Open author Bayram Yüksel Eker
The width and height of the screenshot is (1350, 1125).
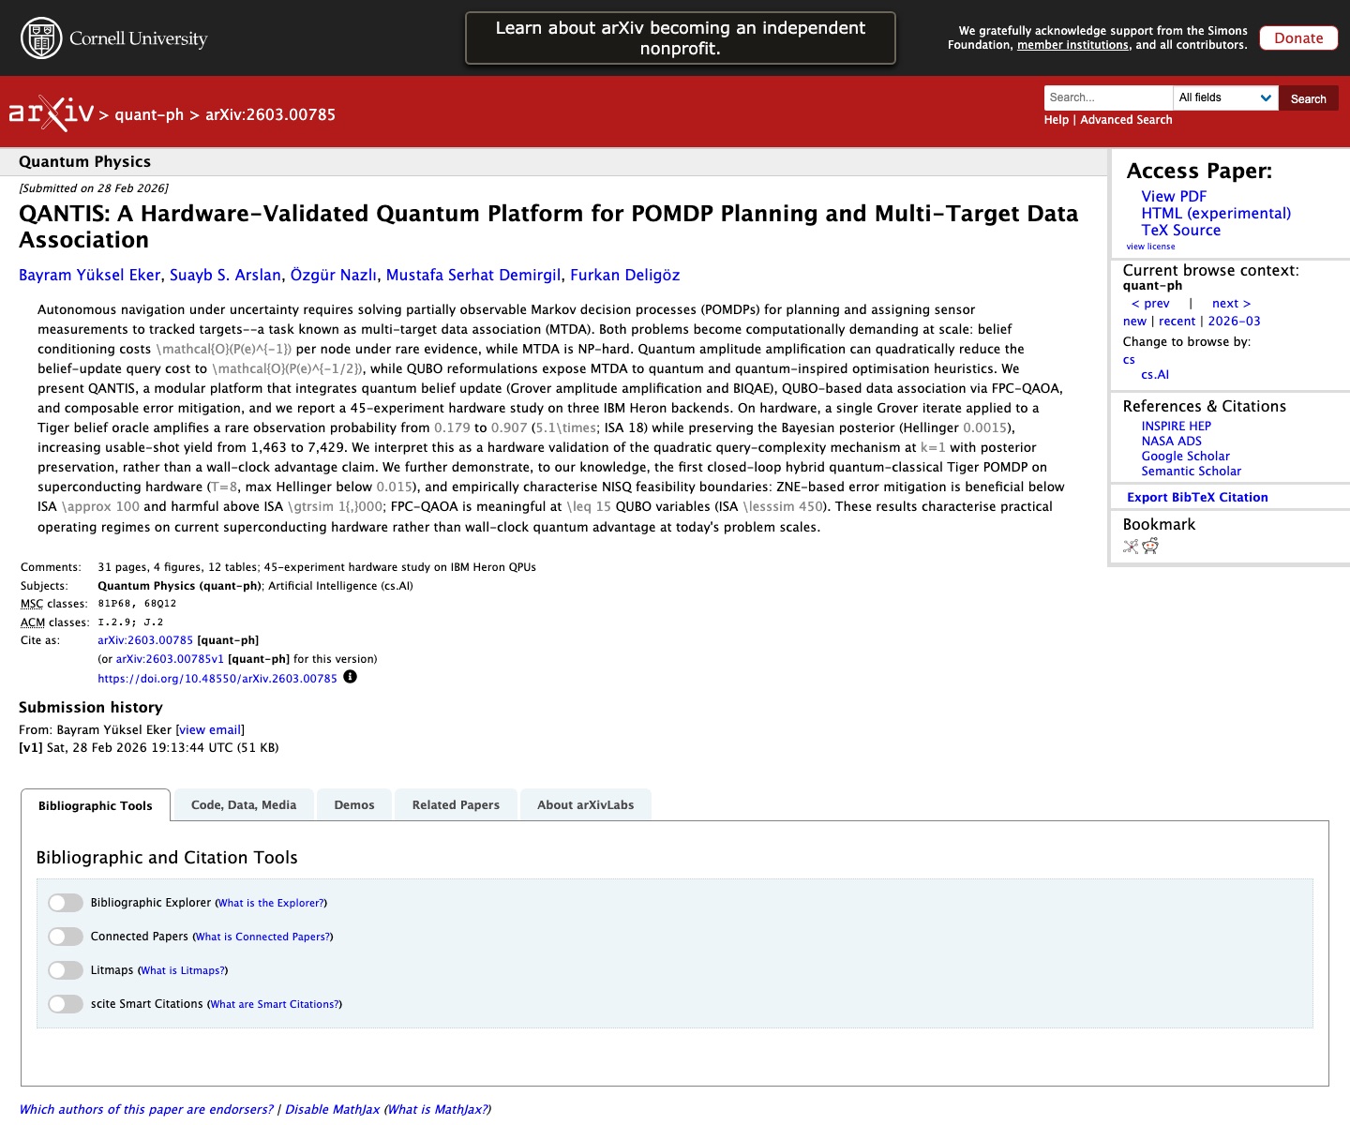pos(90,275)
